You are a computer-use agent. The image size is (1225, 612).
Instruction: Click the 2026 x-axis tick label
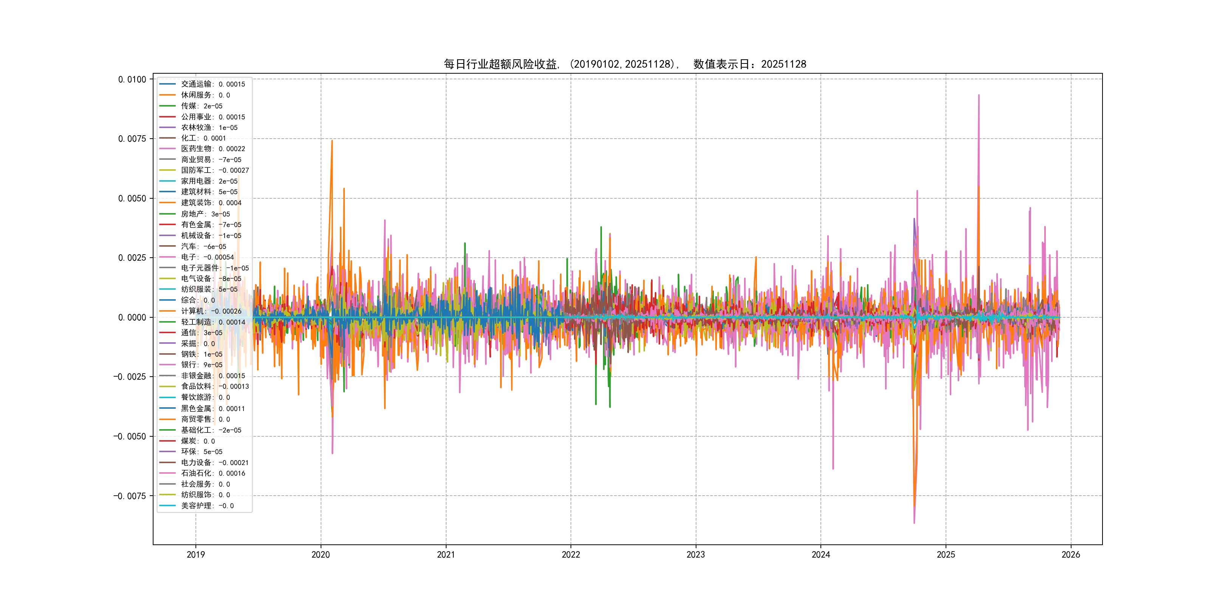[x=1070, y=555]
